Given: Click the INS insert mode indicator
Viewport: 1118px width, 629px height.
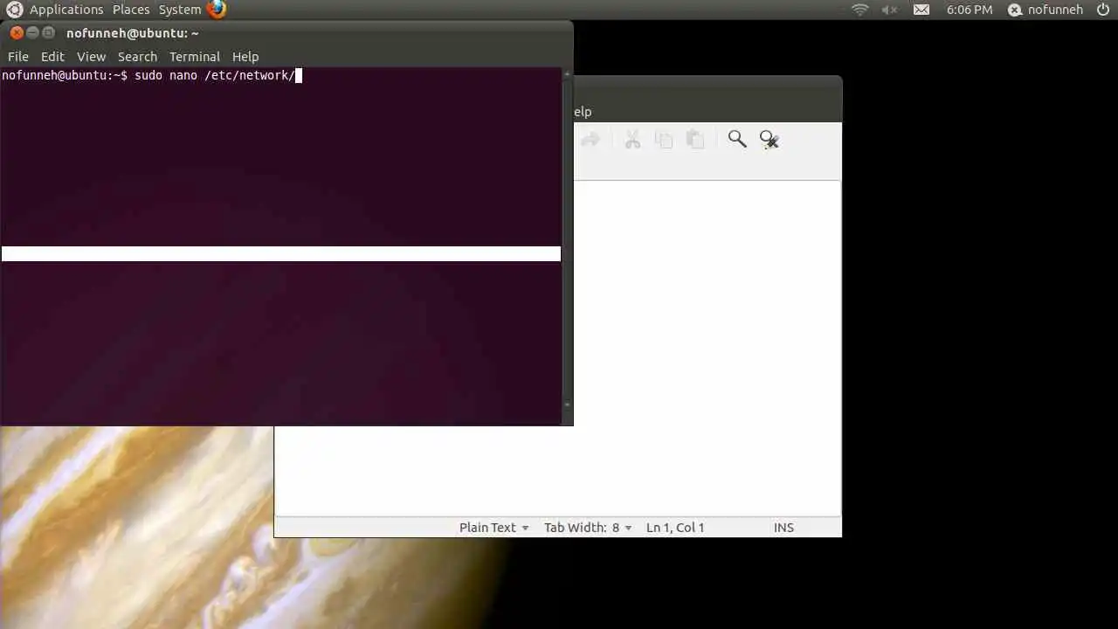Looking at the screenshot, I should [x=783, y=528].
